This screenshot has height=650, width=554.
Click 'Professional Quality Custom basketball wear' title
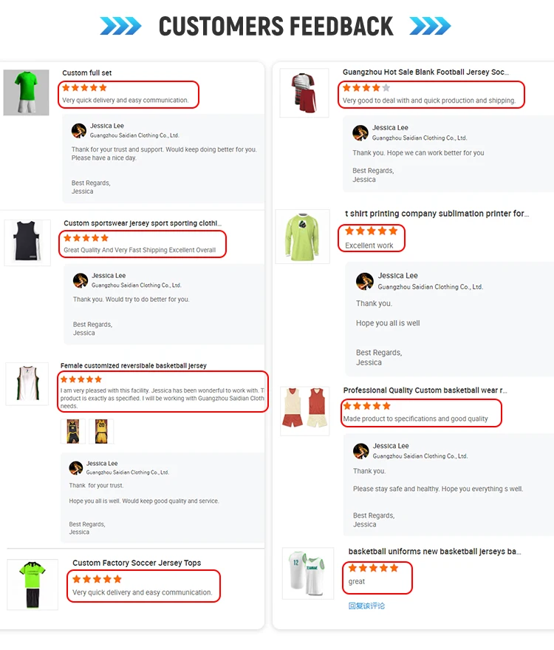coord(425,390)
